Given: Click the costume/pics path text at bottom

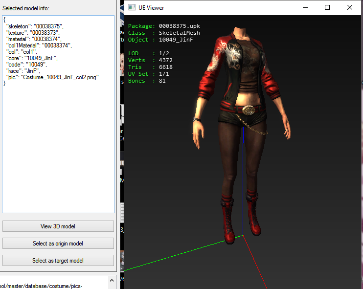Looking at the screenshot, I should point(41,286).
